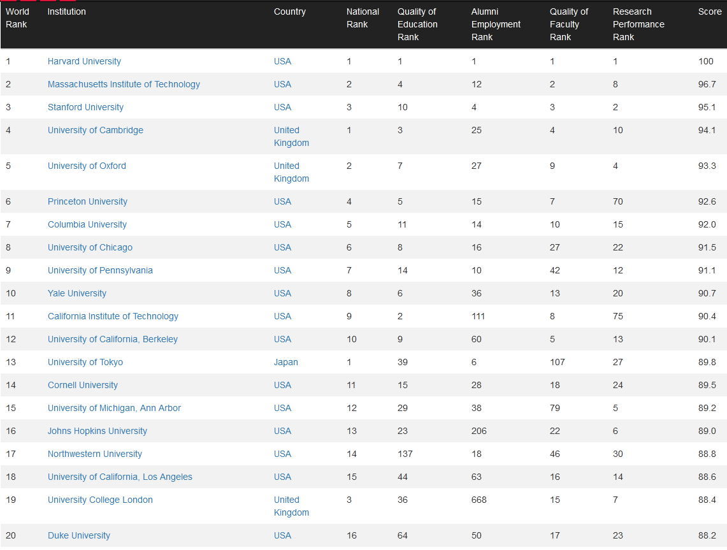Click the Country column header

point(290,11)
